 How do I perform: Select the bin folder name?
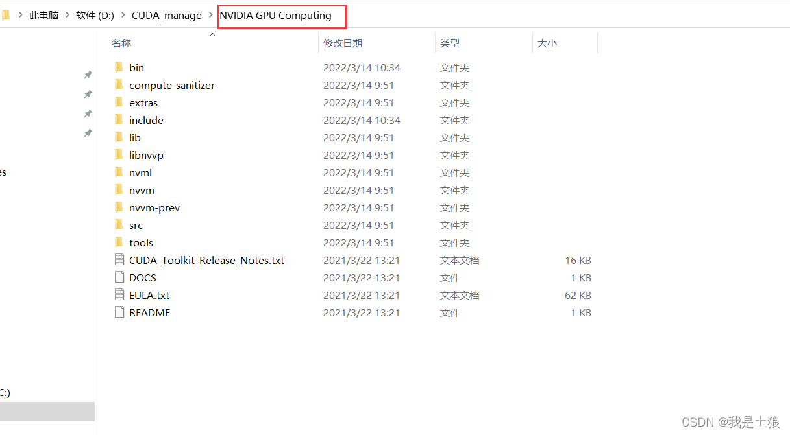pos(136,67)
